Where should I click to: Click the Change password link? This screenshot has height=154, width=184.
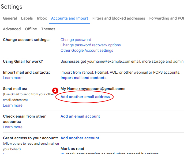76,40
